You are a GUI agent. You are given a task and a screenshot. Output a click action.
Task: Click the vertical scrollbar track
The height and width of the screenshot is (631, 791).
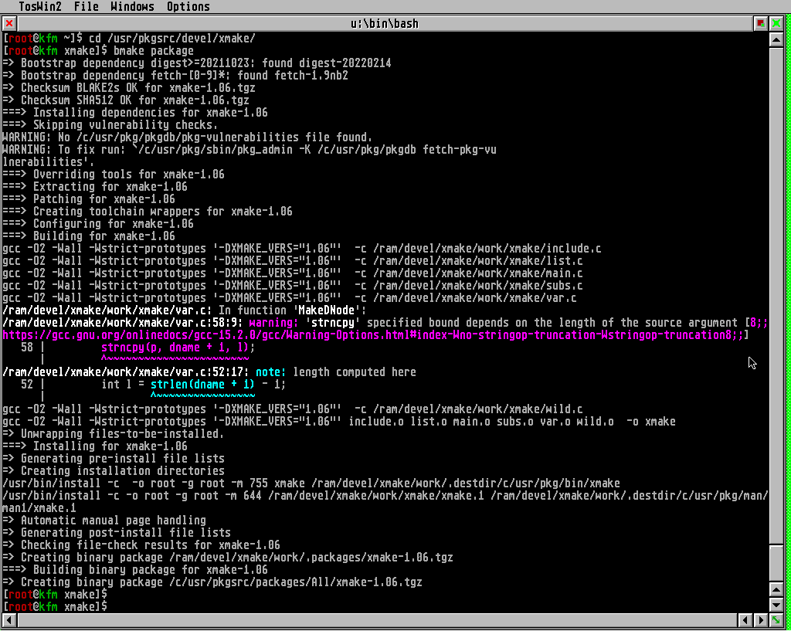pos(776,309)
